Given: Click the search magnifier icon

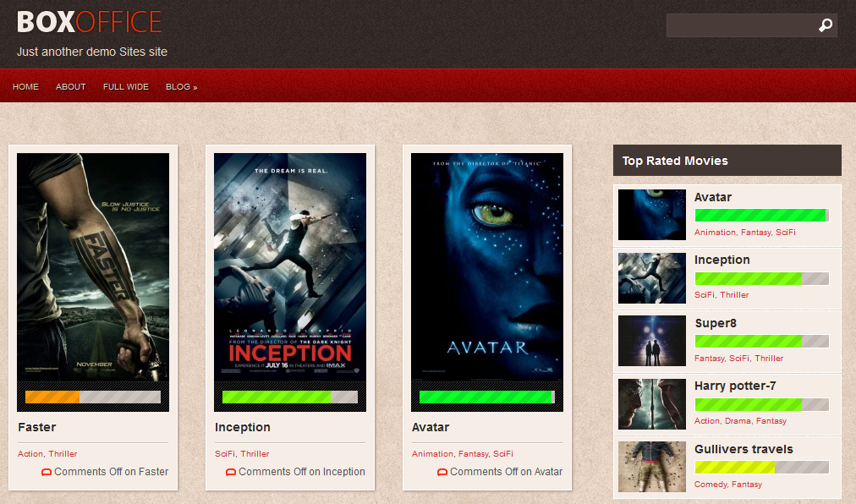Looking at the screenshot, I should pyautogui.click(x=826, y=25).
